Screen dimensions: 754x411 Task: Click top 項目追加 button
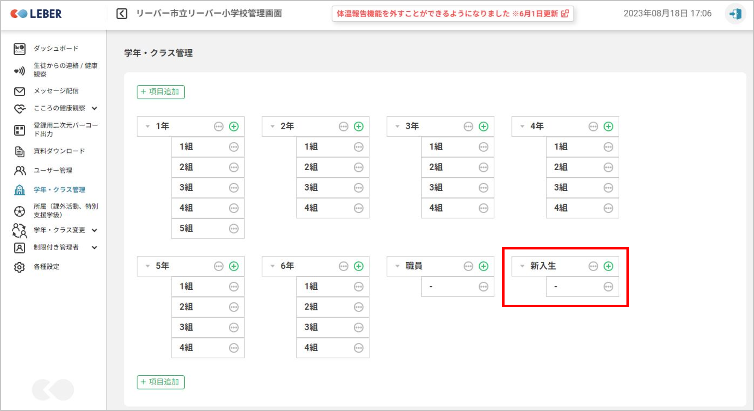coord(161,92)
